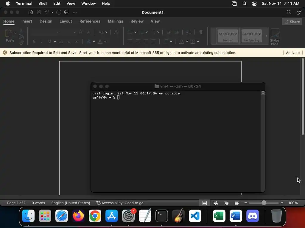Open the Insert ribbon tab
This screenshot has height=228, width=305.
pyautogui.click(x=27, y=21)
